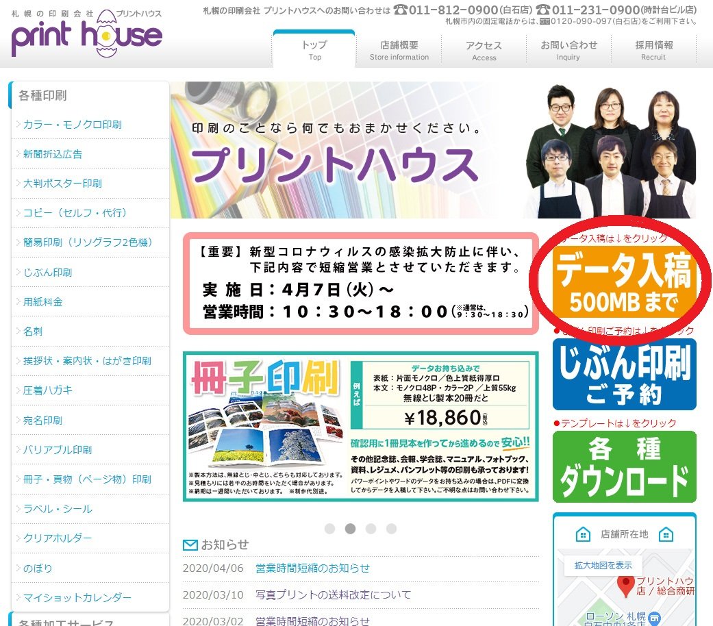This screenshot has height=626, width=713.
Task: Open 冊子・頁物（ページ物）印刷 link
Action: (x=87, y=479)
